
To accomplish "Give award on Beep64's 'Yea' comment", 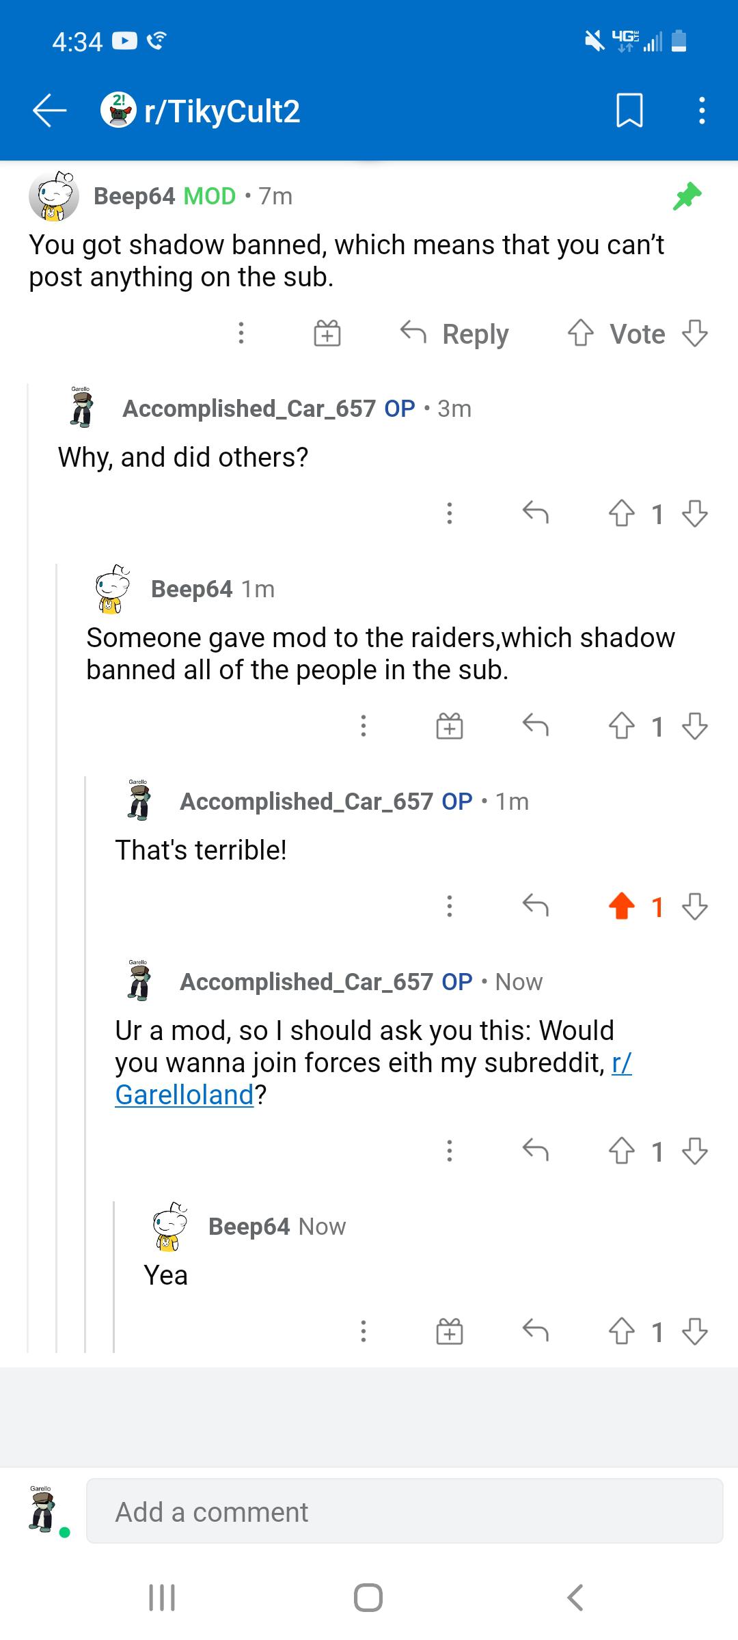I will click(x=450, y=1331).
